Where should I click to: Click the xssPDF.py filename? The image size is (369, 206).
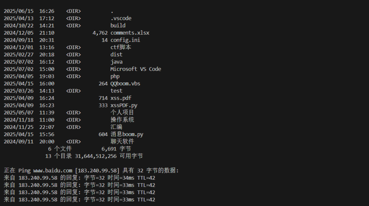(x=124, y=106)
